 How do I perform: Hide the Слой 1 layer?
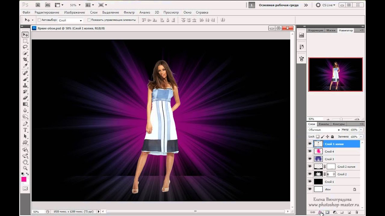[310, 181]
